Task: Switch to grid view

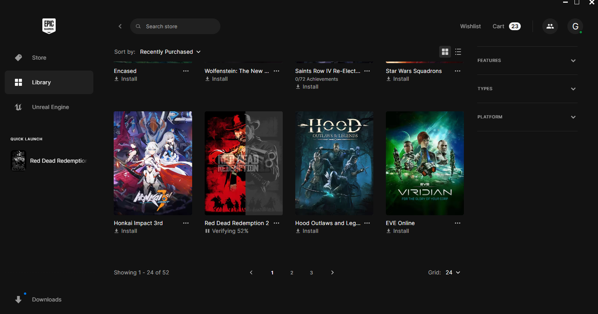Action: click(445, 52)
